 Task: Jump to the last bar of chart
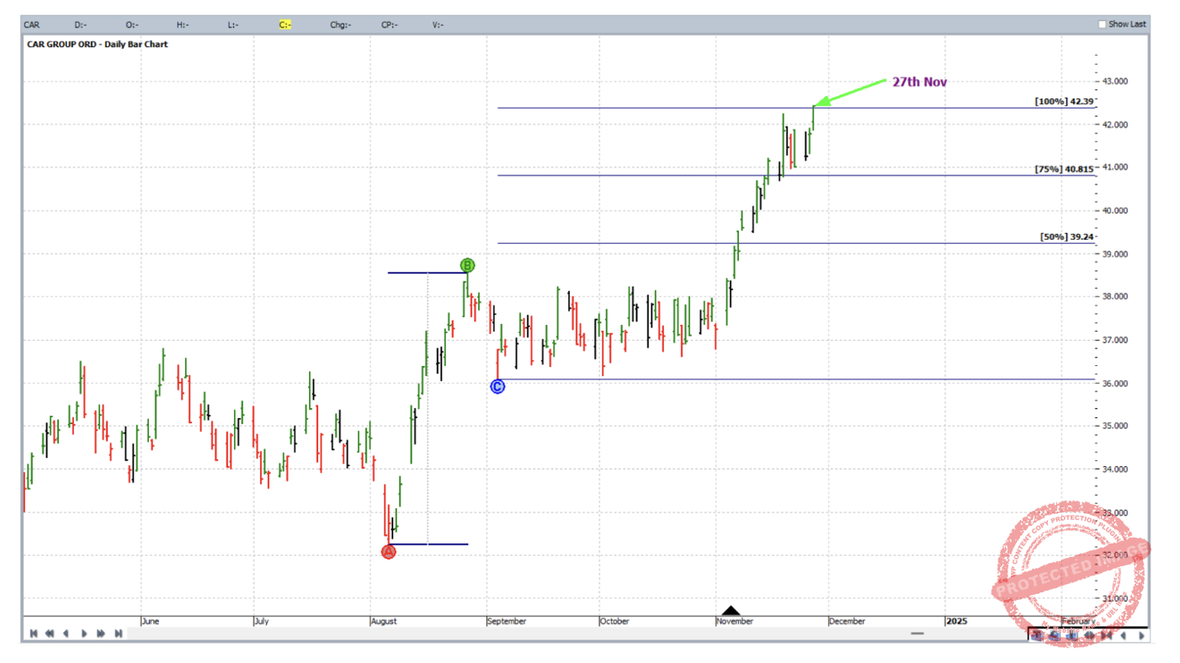119,634
